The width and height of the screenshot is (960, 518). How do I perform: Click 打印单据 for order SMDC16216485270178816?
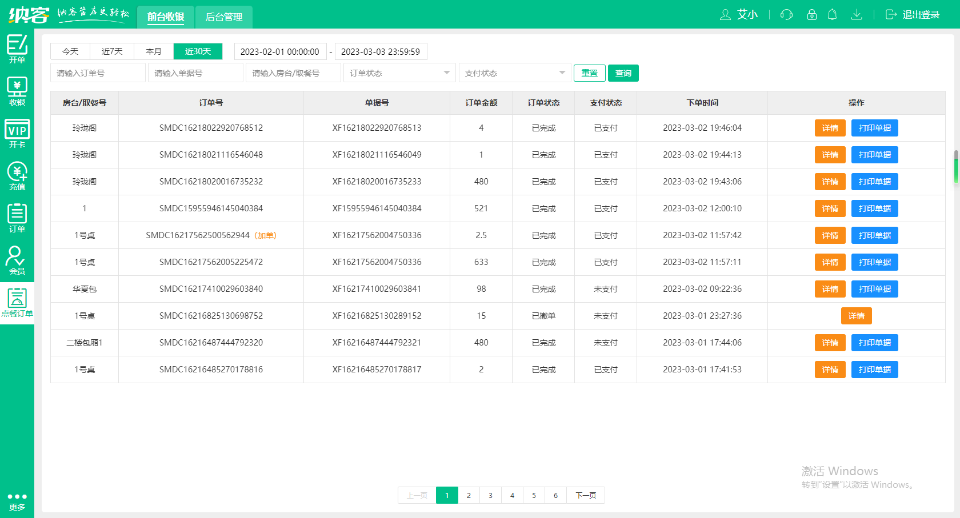tap(875, 370)
